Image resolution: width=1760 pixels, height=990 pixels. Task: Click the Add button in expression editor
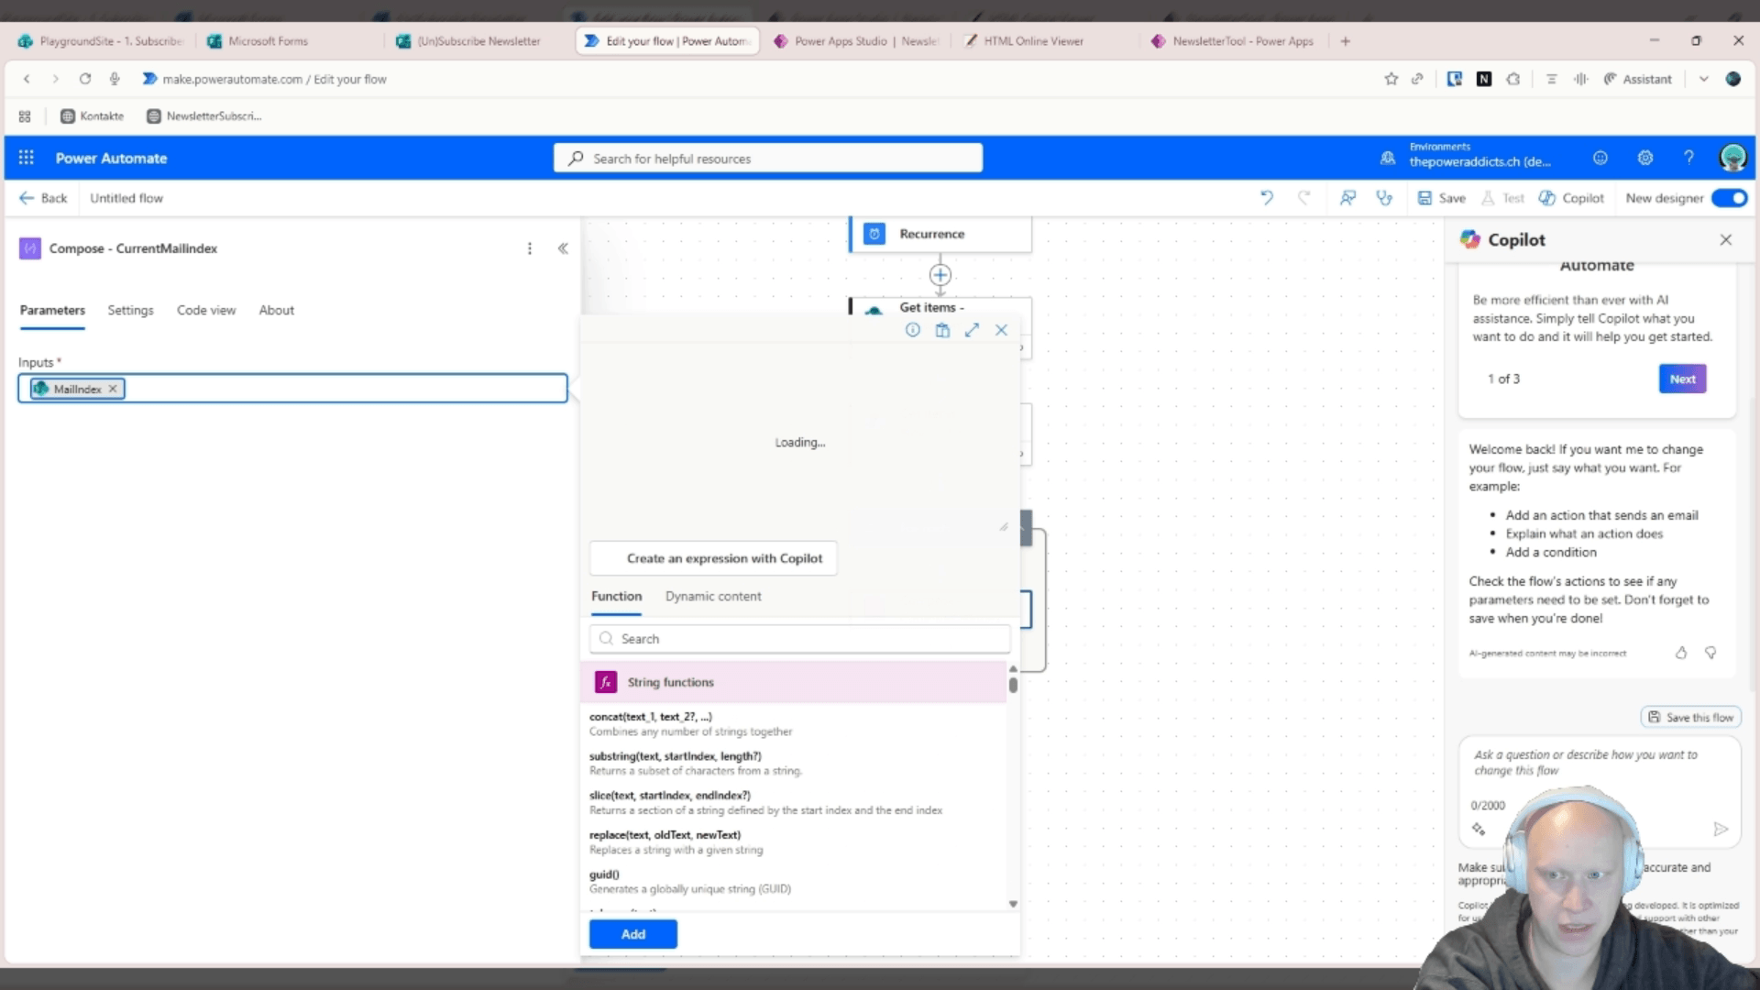(633, 934)
